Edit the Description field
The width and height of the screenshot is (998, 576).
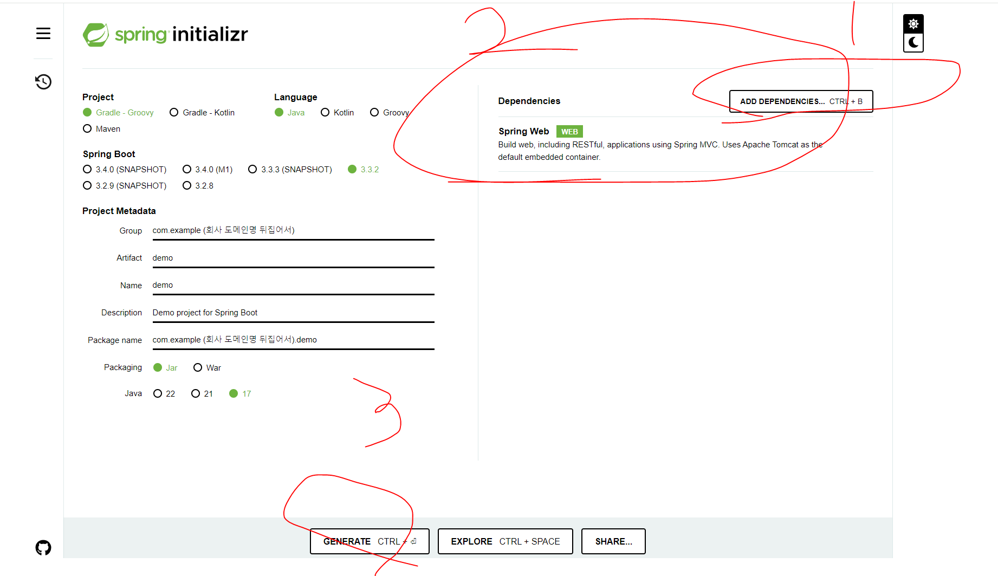[x=293, y=313]
